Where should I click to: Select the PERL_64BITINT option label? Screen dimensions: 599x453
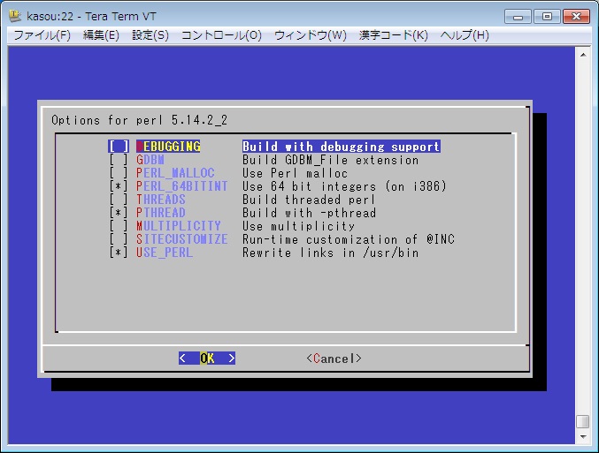[182, 186]
